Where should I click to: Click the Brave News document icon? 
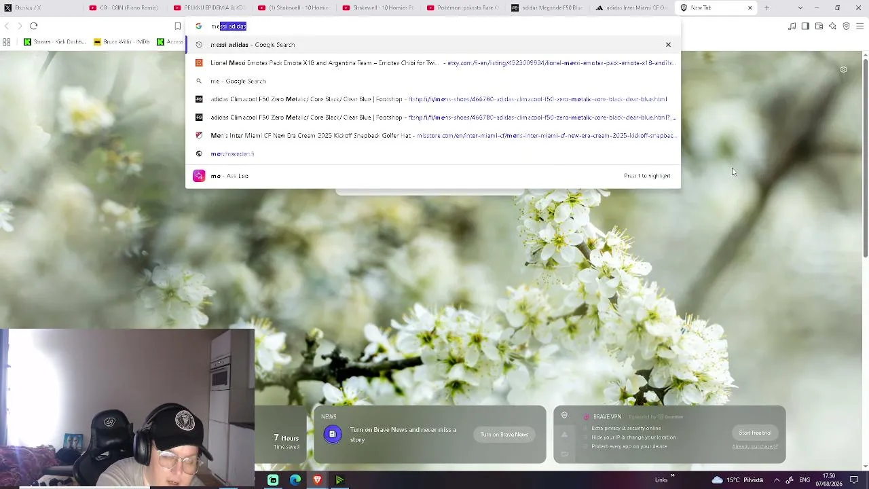click(332, 434)
